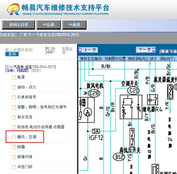
Task: Click the 空调开关 label in the diagram
Action: (x=130, y=84)
